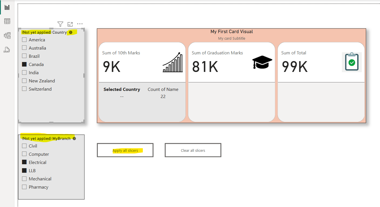Image resolution: width=380 pixels, height=207 pixels.
Task: Switch to Table view icon
Action: pos(7,21)
